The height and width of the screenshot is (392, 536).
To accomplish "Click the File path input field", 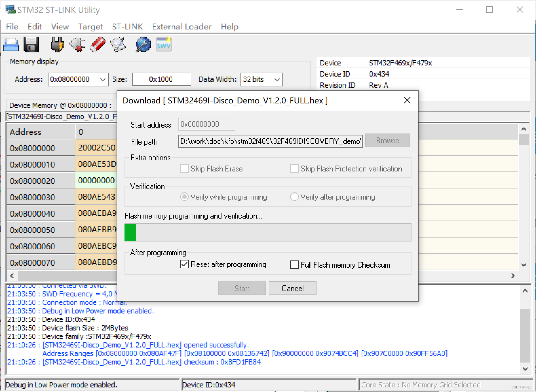I will (x=271, y=141).
